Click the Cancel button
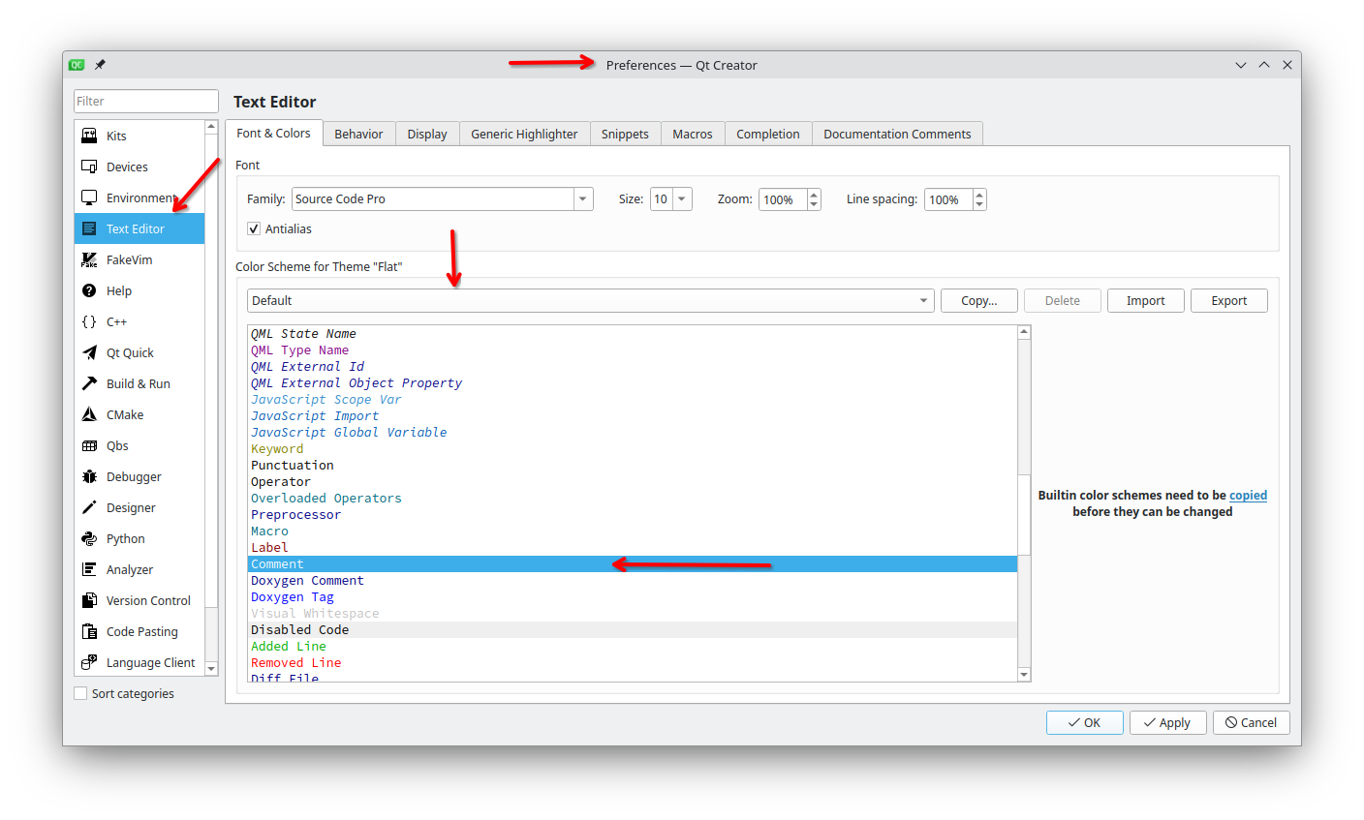Viewport: 1364px width, 820px height. click(1252, 722)
